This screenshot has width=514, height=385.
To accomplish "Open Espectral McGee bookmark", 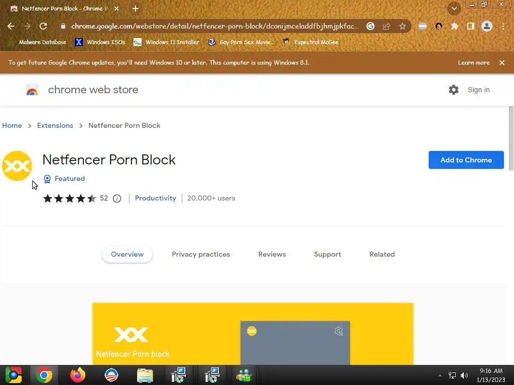I will click(x=311, y=42).
